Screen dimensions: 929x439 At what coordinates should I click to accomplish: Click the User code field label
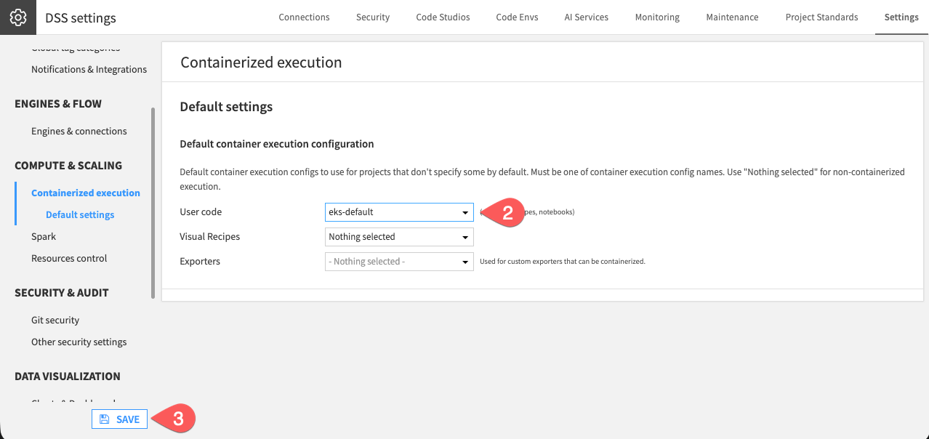point(201,212)
